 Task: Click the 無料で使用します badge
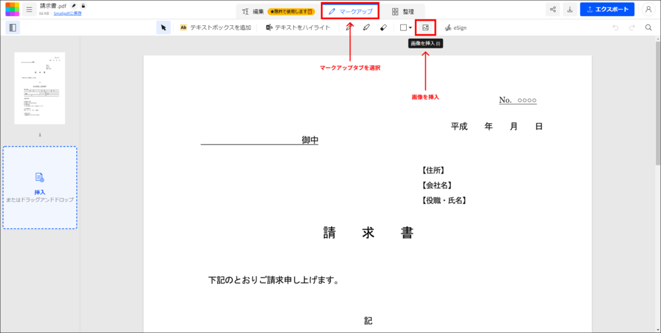click(291, 12)
